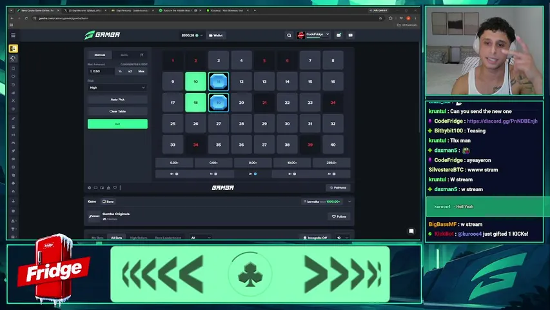Open the Wallet button
Screen dimensions: 550x310
(x=216, y=36)
